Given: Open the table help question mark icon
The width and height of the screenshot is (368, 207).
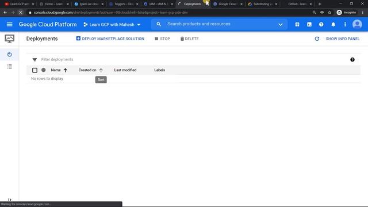Looking at the screenshot, I should 352,60.
